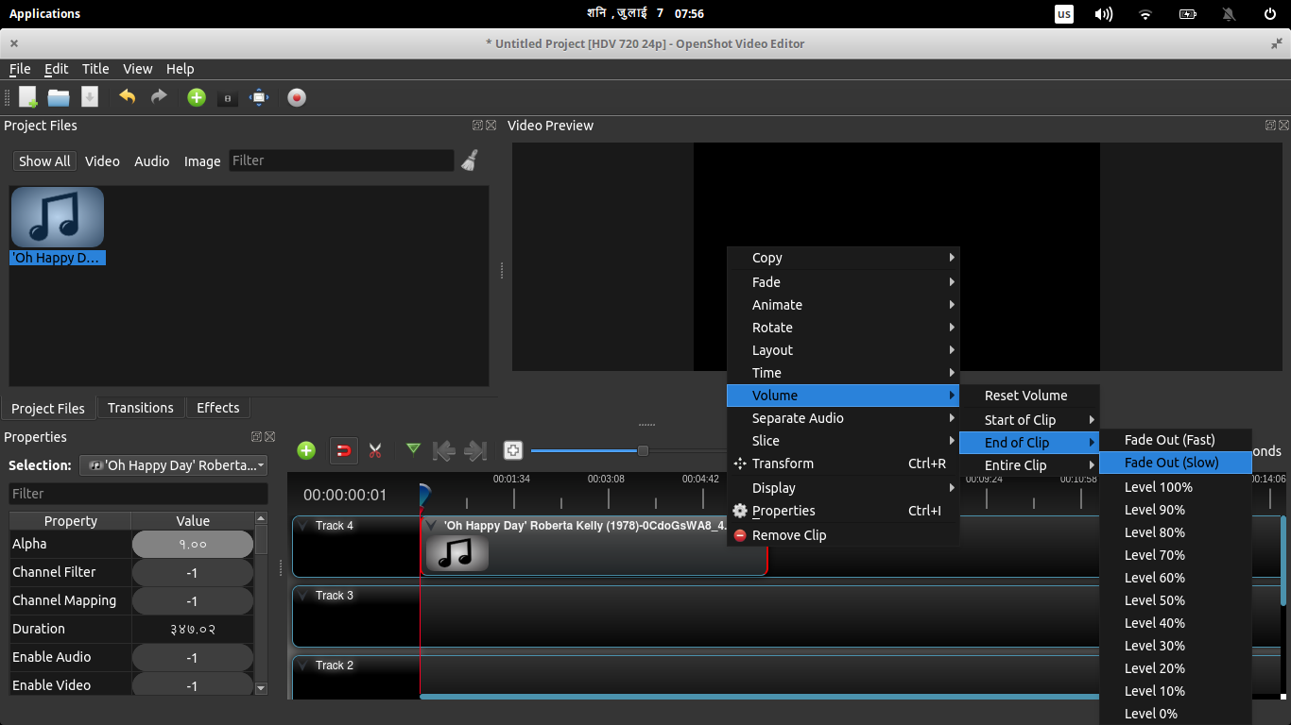Open the Title menu
Screen dimensions: 1291x725
coord(95,69)
